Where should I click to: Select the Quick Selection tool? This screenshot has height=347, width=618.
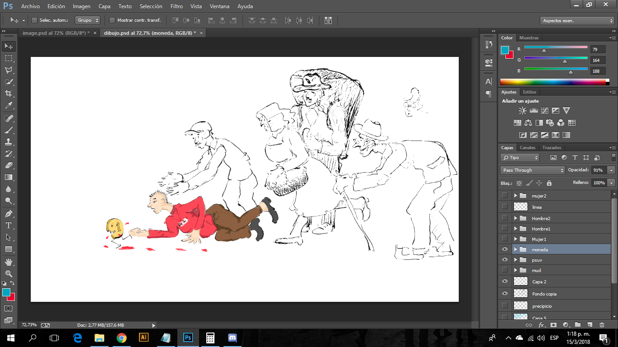(x=9, y=82)
